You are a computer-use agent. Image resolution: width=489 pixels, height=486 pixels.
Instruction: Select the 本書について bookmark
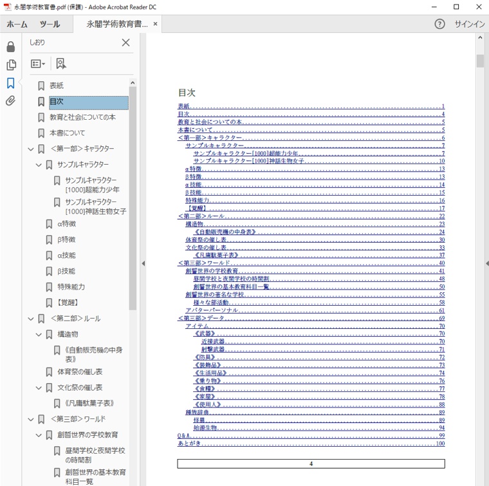(x=67, y=133)
